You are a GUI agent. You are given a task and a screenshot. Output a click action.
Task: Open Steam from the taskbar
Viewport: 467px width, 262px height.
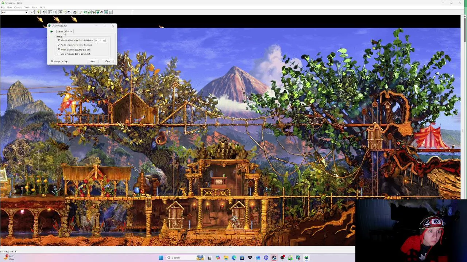274,258
